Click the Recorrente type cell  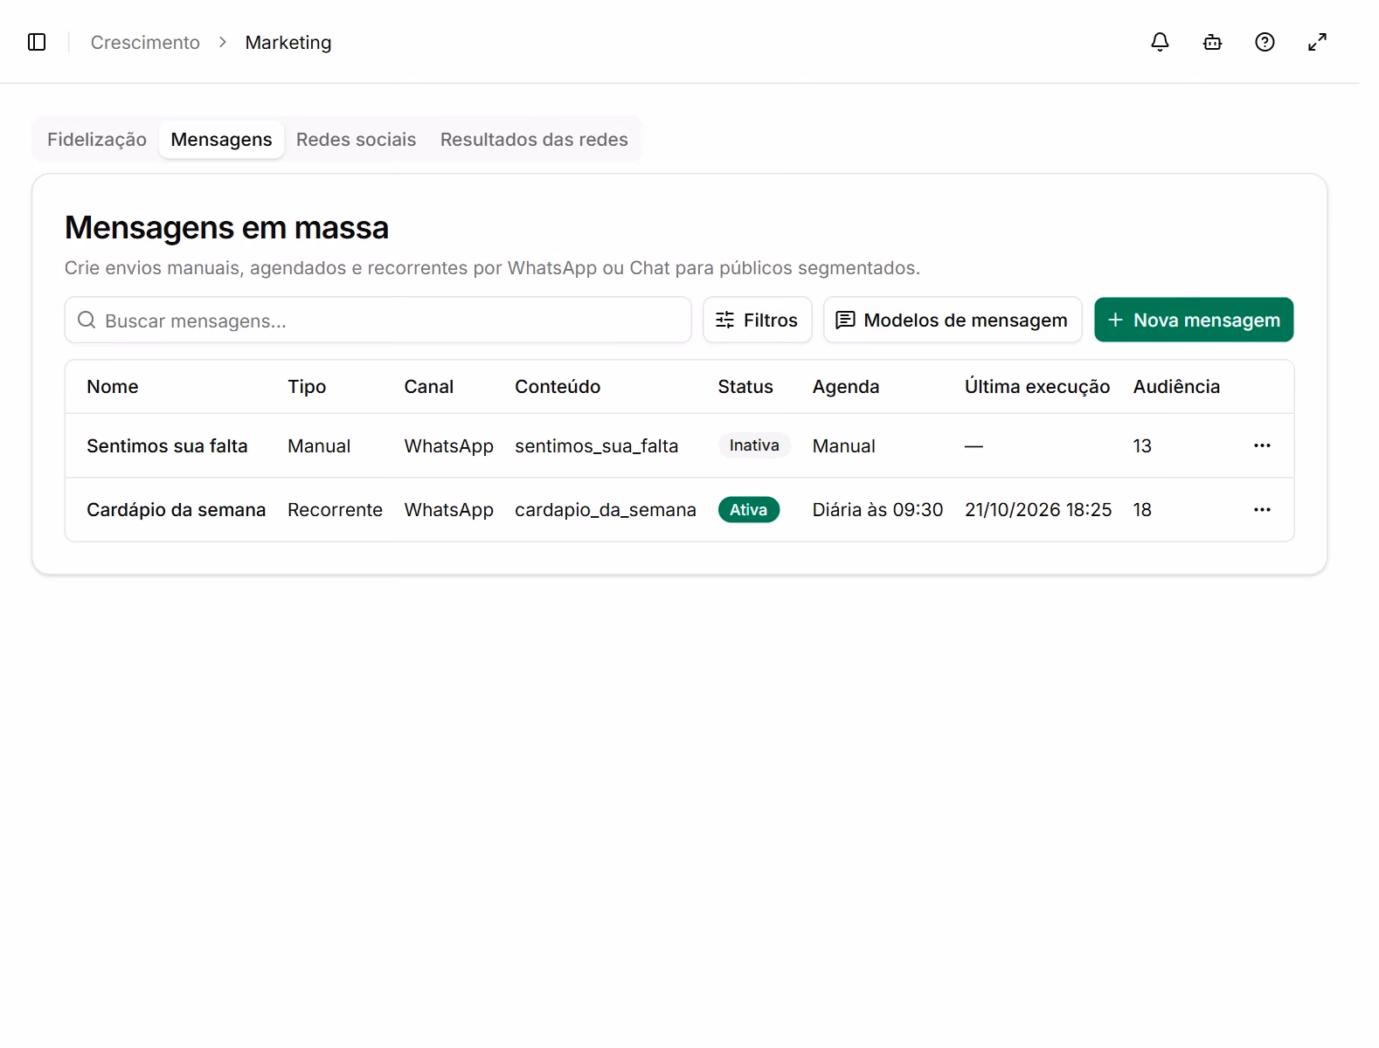(335, 509)
